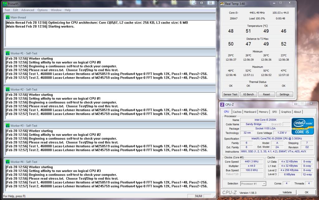Click the Sensor Test button in Real Temp
This screenshot has width=319, height=200.
tap(230, 95)
